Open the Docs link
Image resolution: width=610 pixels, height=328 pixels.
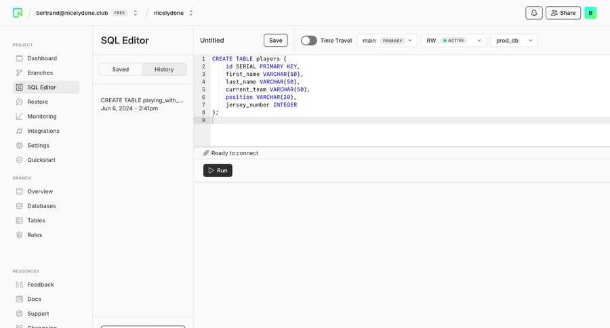point(46,300)
